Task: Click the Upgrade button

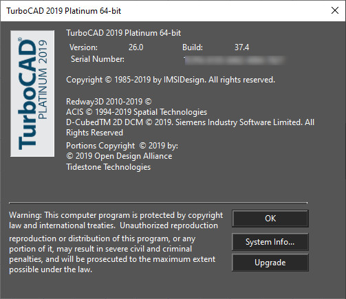Action: click(270, 263)
